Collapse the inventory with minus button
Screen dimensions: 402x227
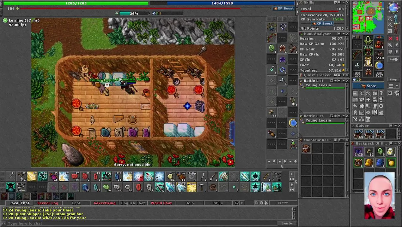point(354,37)
